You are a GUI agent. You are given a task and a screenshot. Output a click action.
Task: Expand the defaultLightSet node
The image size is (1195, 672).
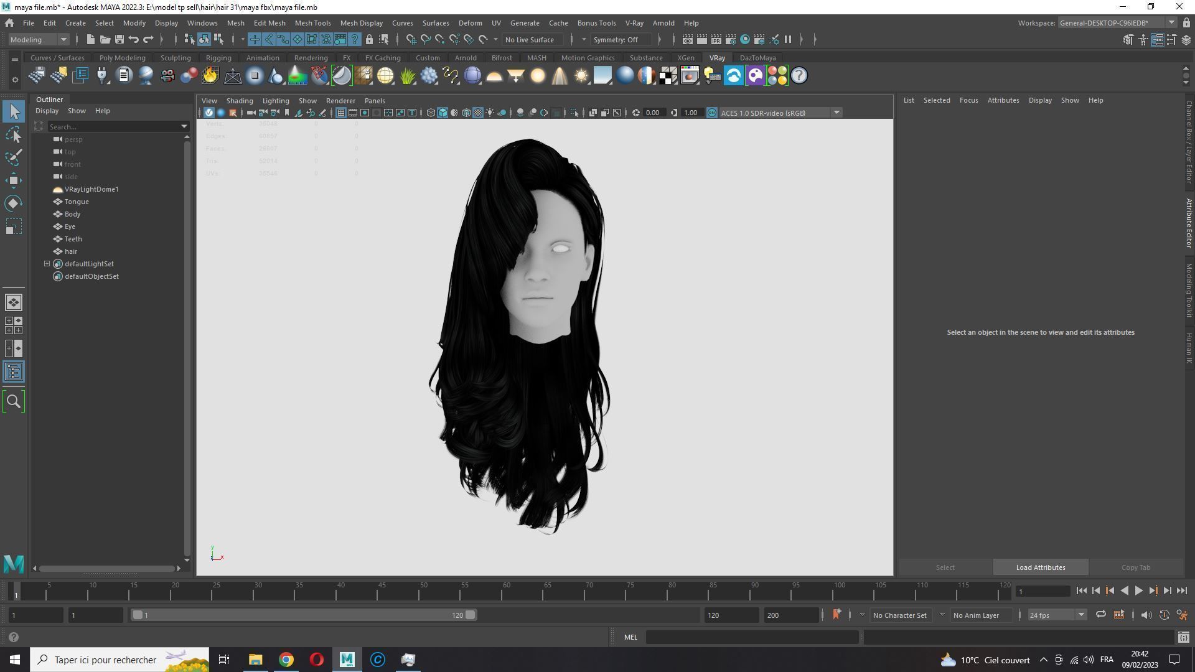[47, 264]
